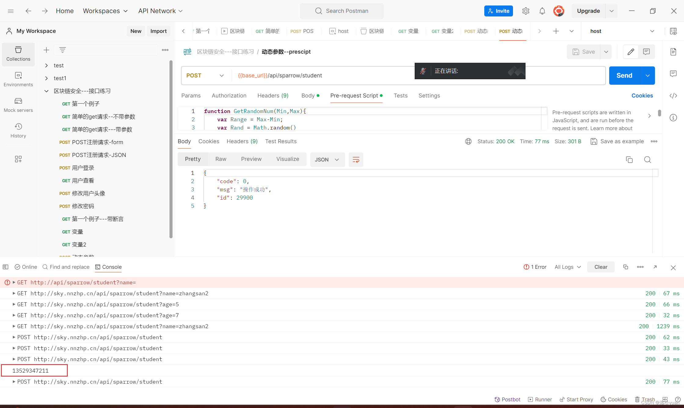Switch to the Params tab
Viewport: 684px width, 408px height.
[x=191, y=96]
